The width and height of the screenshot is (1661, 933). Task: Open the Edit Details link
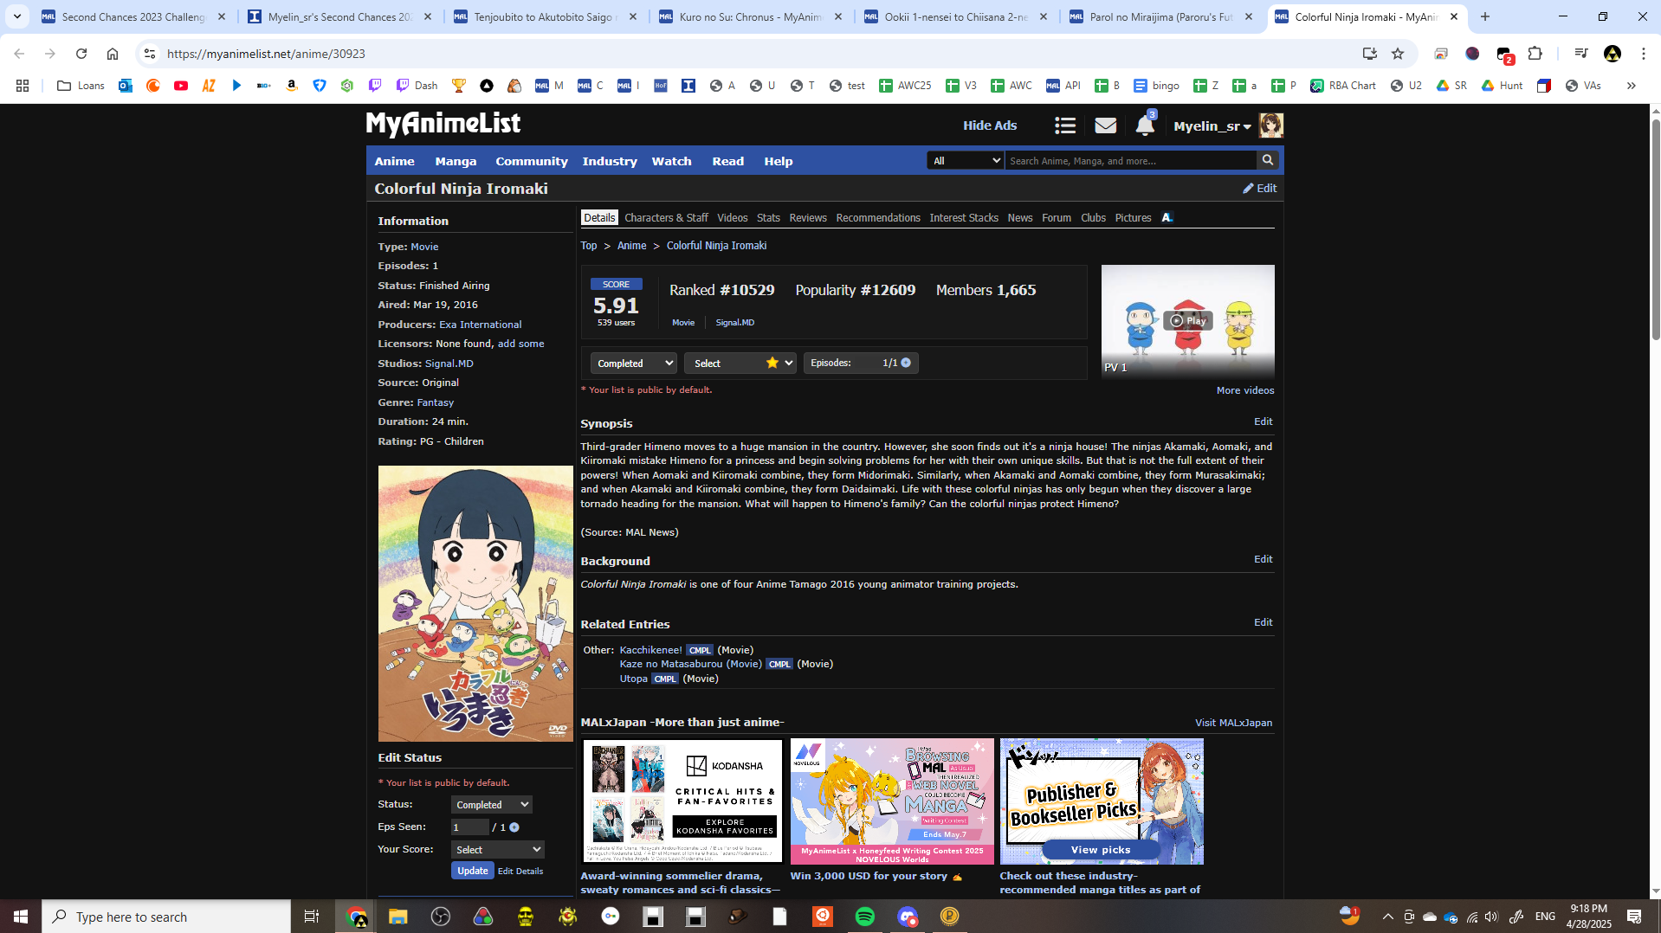tap(520, 872)
